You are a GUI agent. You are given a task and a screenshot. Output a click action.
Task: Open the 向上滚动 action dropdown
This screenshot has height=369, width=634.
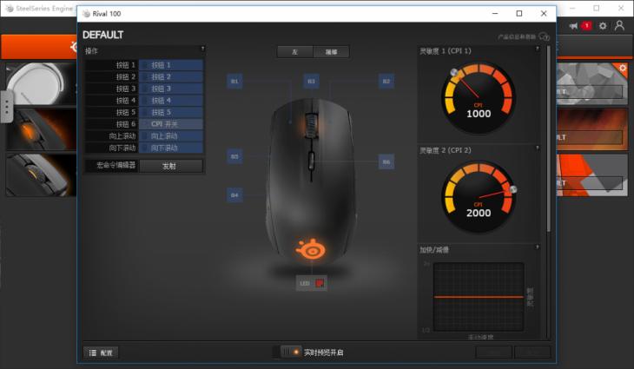coord(170,135)
